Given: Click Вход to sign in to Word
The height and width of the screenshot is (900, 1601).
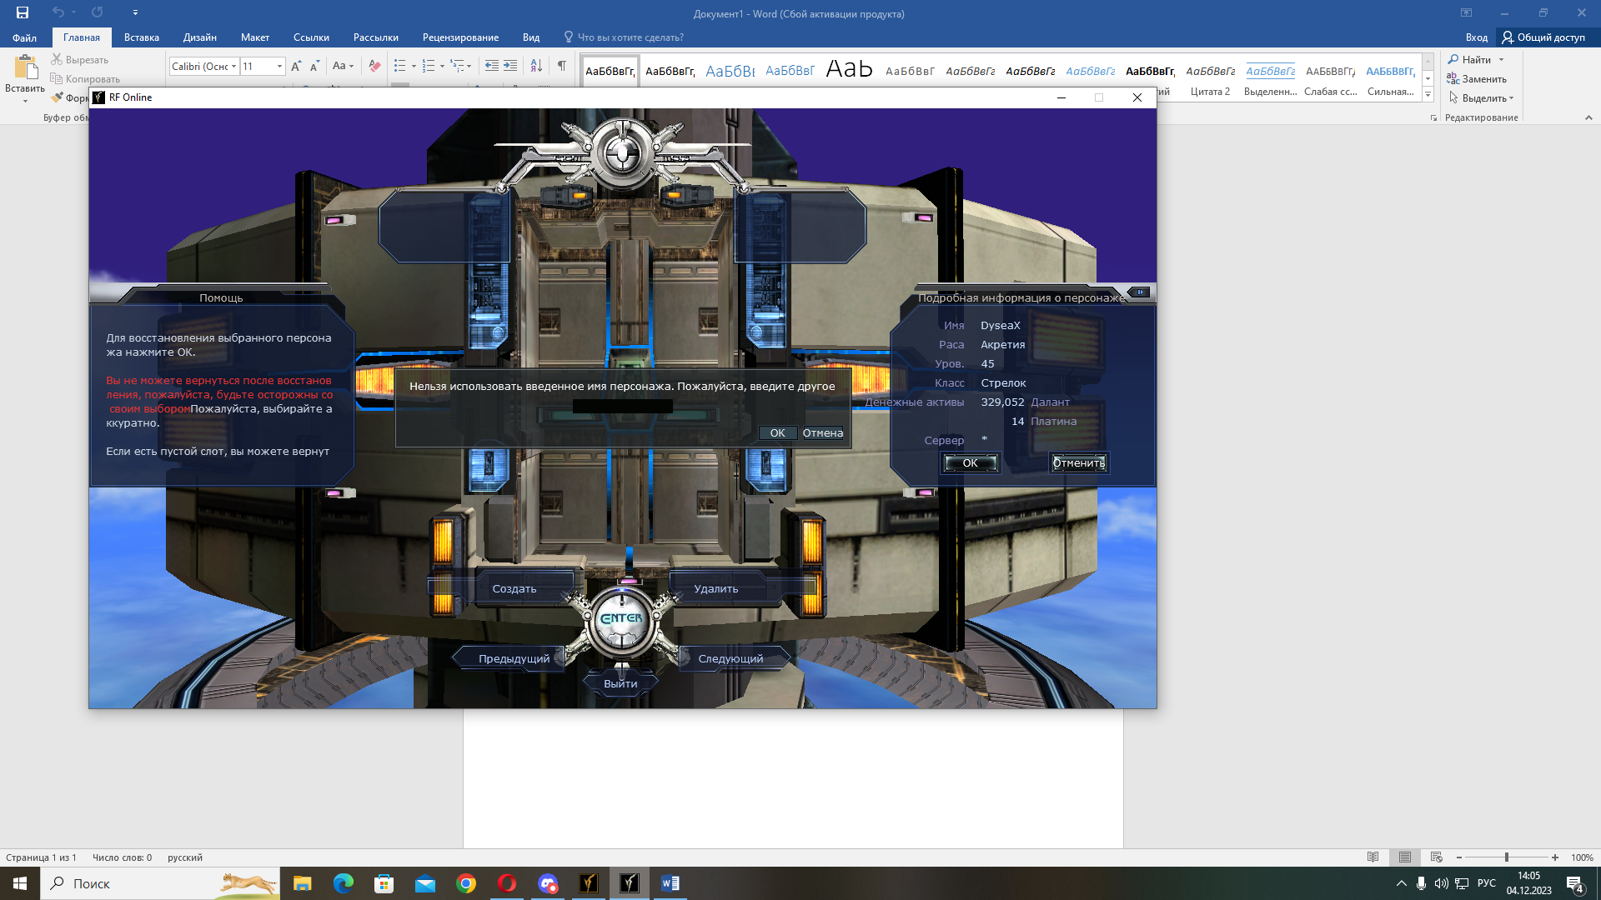Looking at the screenshot, I should coord(1476,37).
